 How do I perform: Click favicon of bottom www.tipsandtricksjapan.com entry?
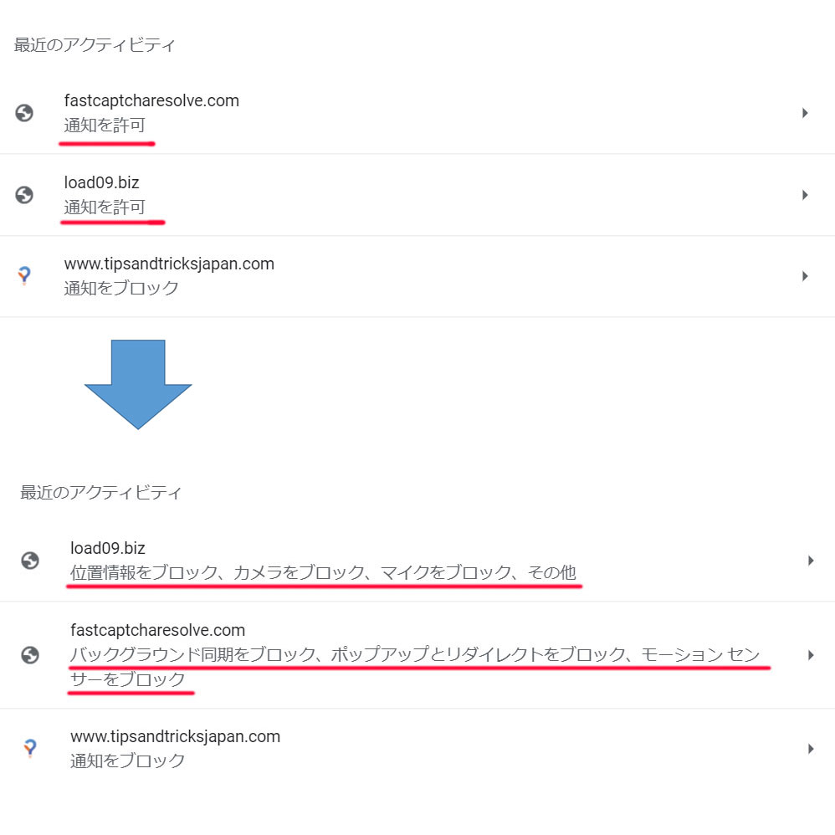click(30, 748)
